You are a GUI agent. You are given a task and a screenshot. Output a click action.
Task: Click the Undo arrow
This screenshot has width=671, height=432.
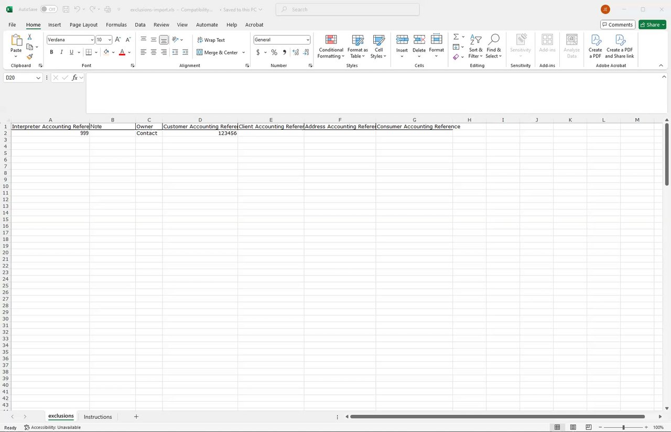[77, 9]
